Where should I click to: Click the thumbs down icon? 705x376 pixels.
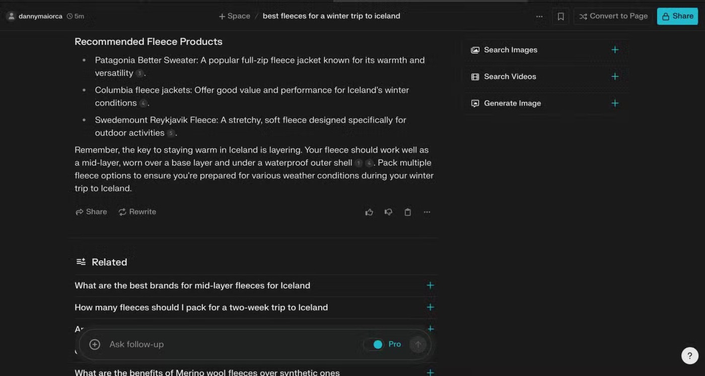[x=388, y=212]
